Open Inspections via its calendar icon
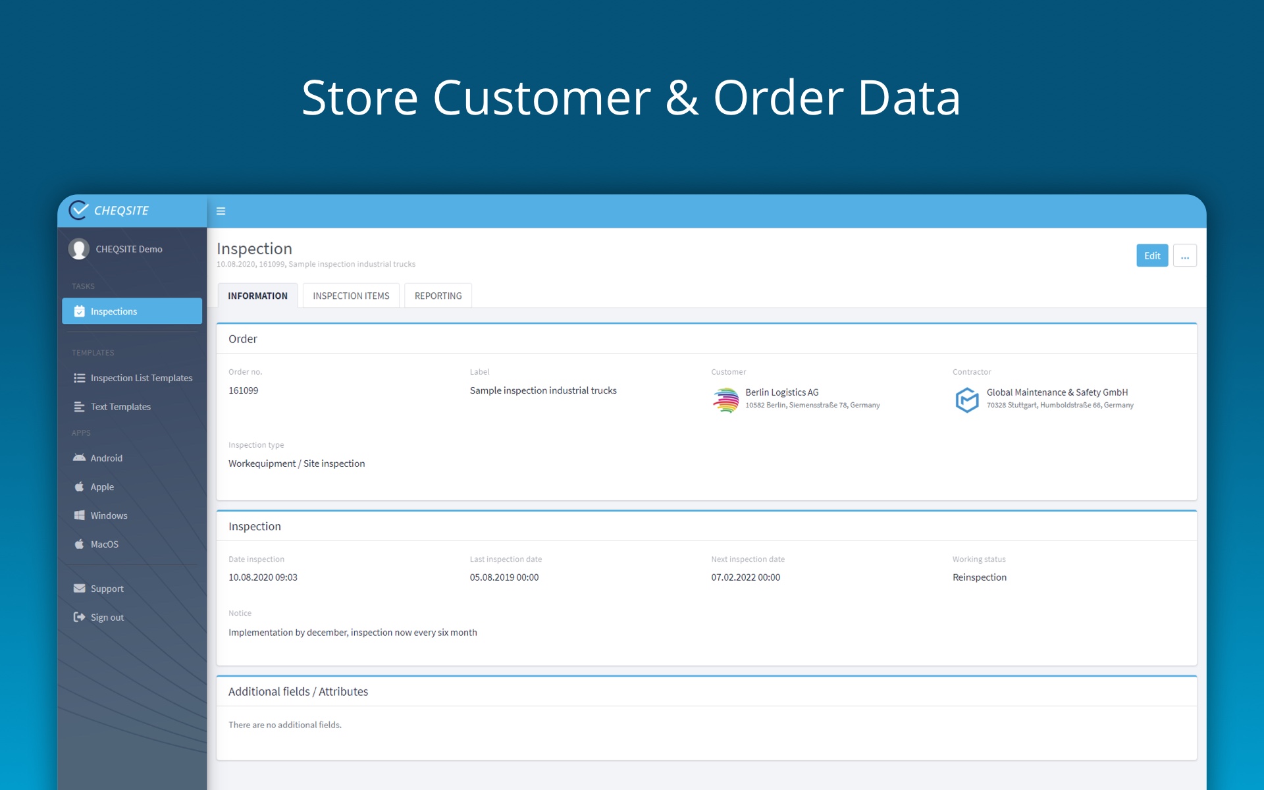 click(80, 311)
